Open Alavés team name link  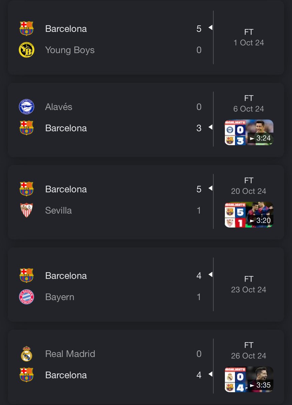click(x=59, y=107)
